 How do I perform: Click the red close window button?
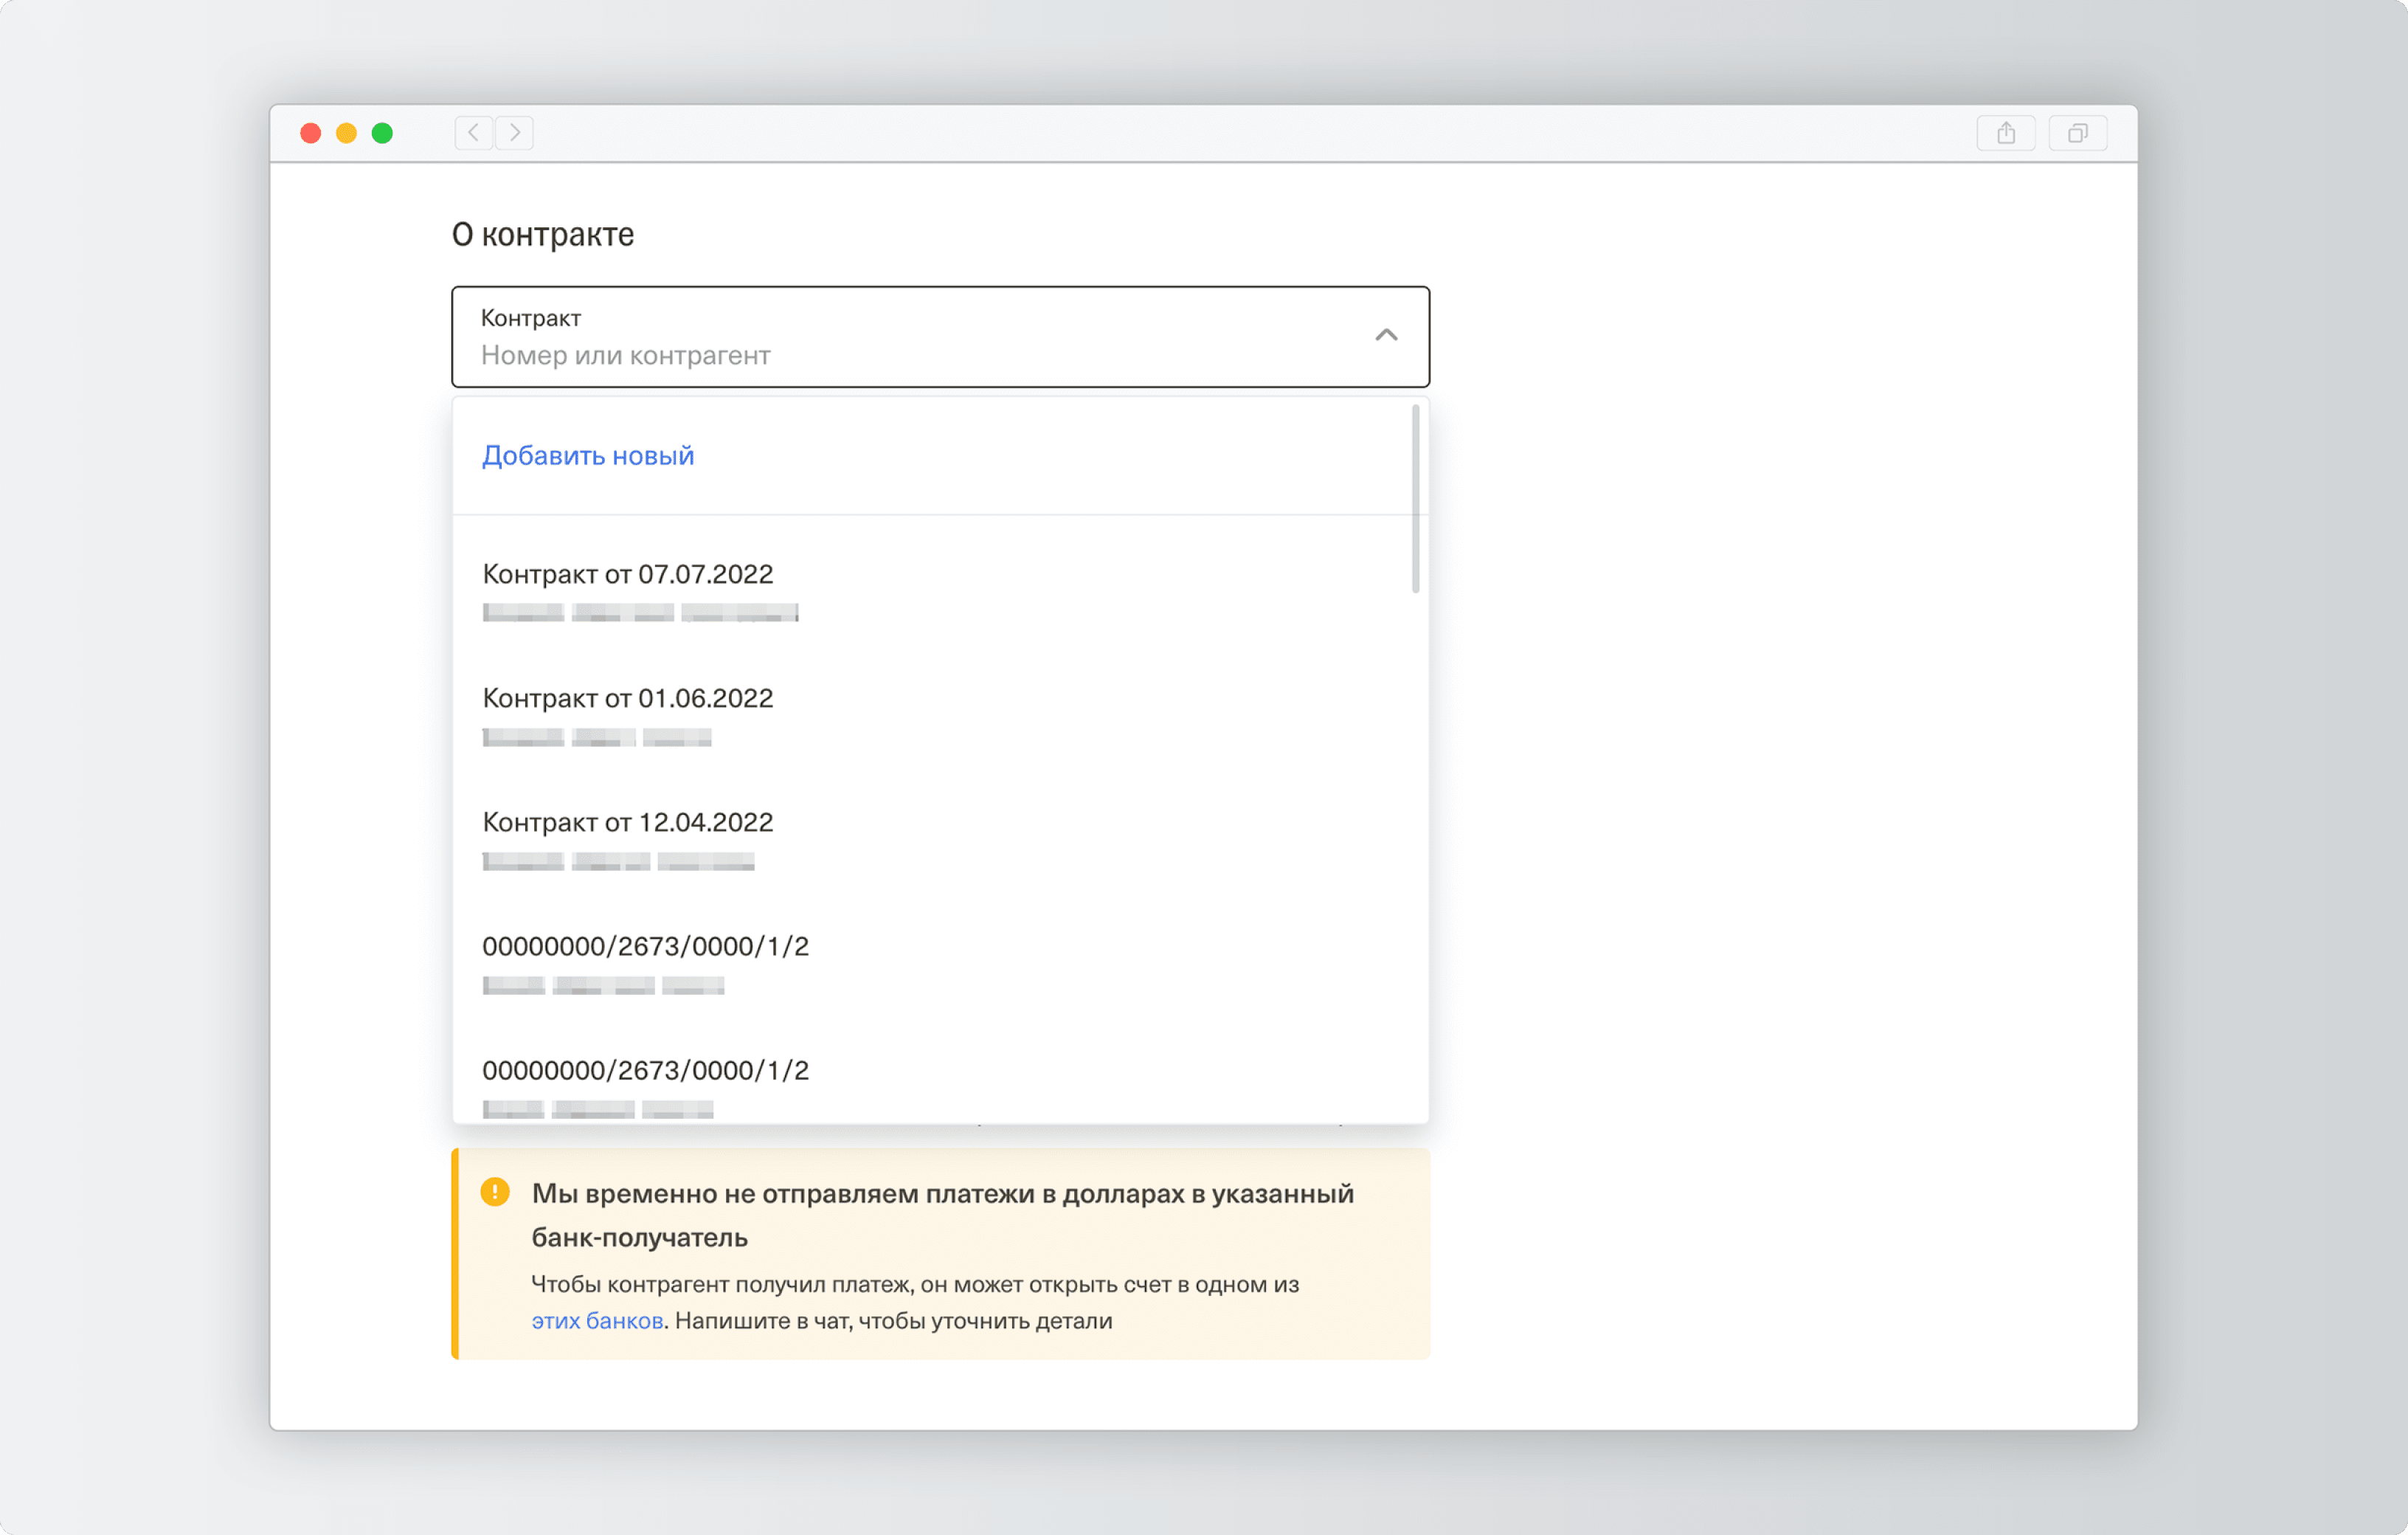[x=311, y=133]
